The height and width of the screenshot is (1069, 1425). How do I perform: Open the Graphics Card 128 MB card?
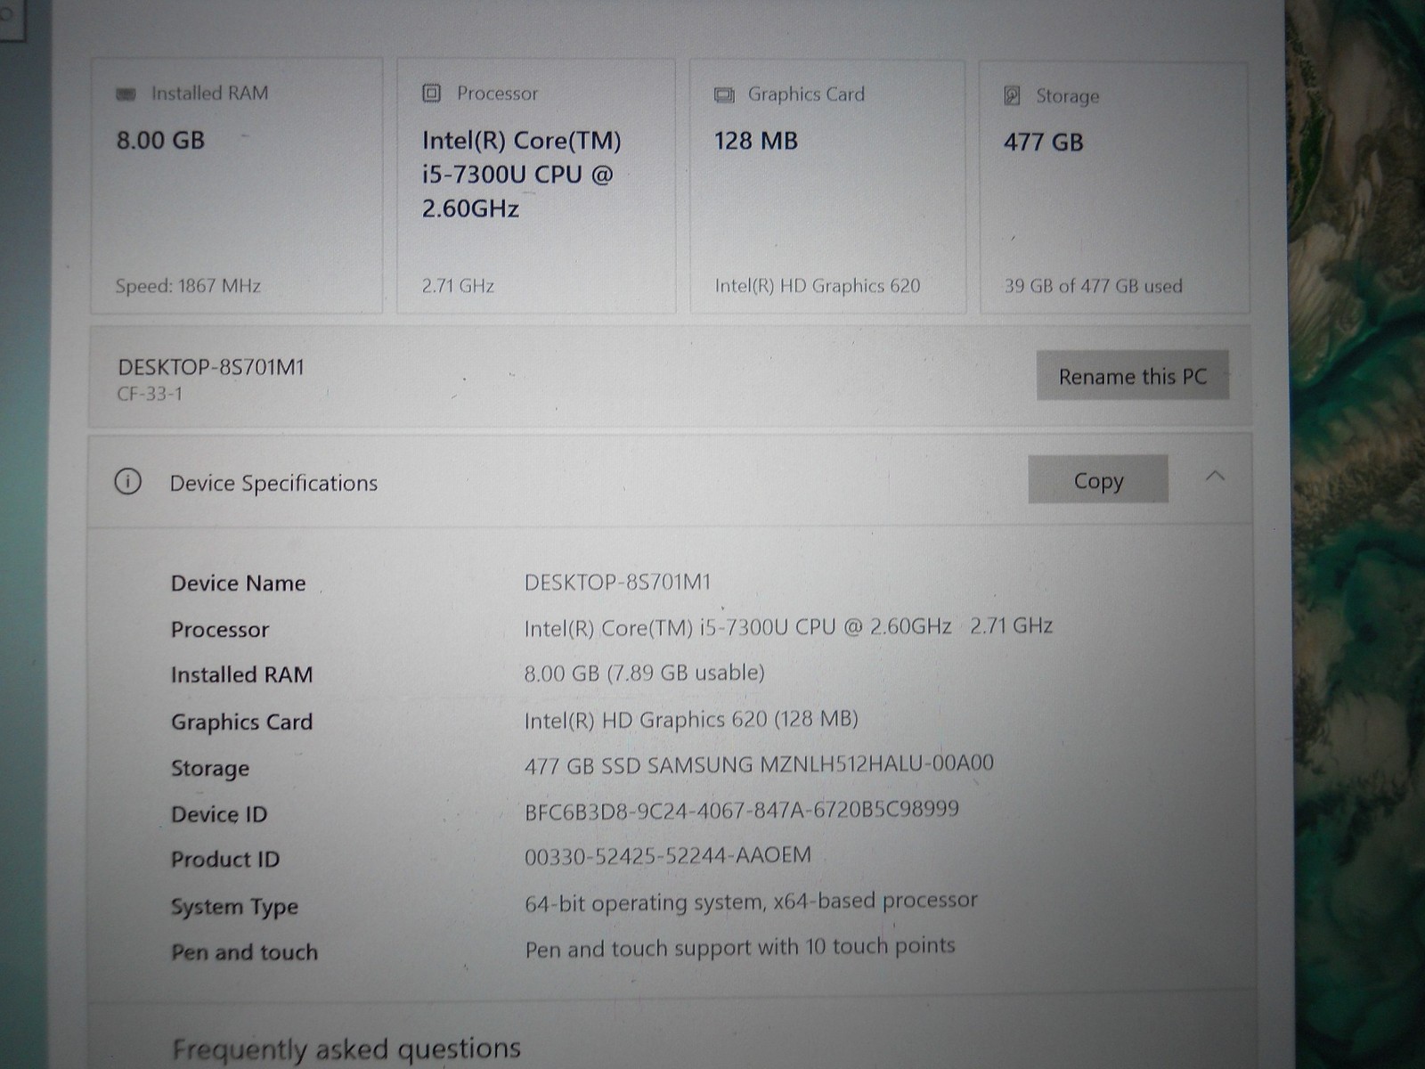tap(827, 187)
